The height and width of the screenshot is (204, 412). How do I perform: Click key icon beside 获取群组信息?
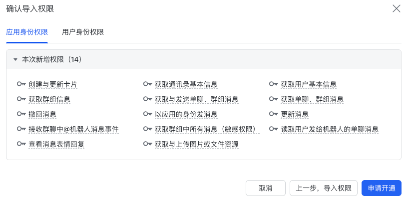21,99
